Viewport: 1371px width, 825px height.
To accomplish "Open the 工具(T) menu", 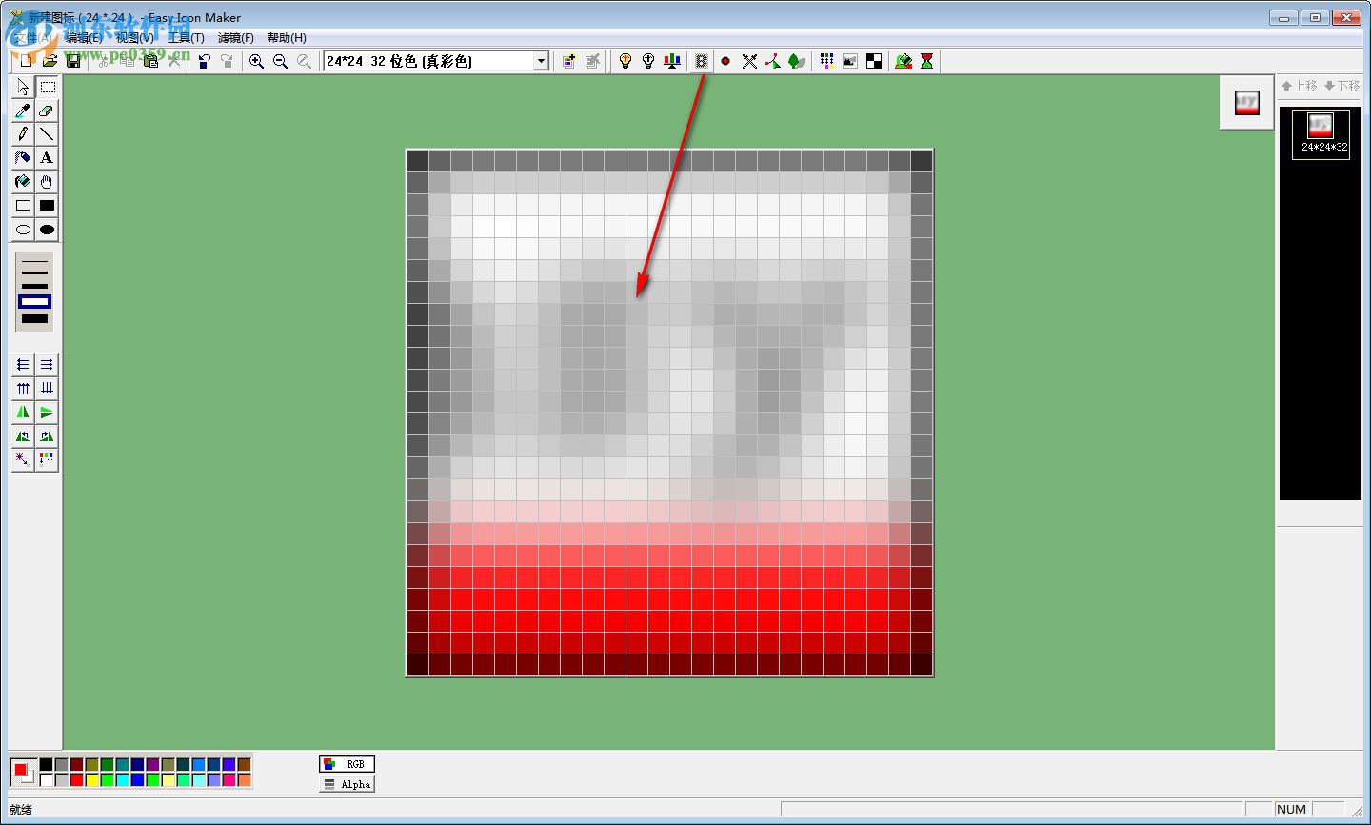I will tap(186, 38).
